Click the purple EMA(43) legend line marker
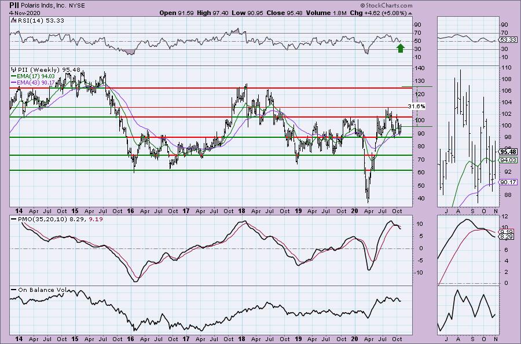521x344 pixels. (14, 82)
